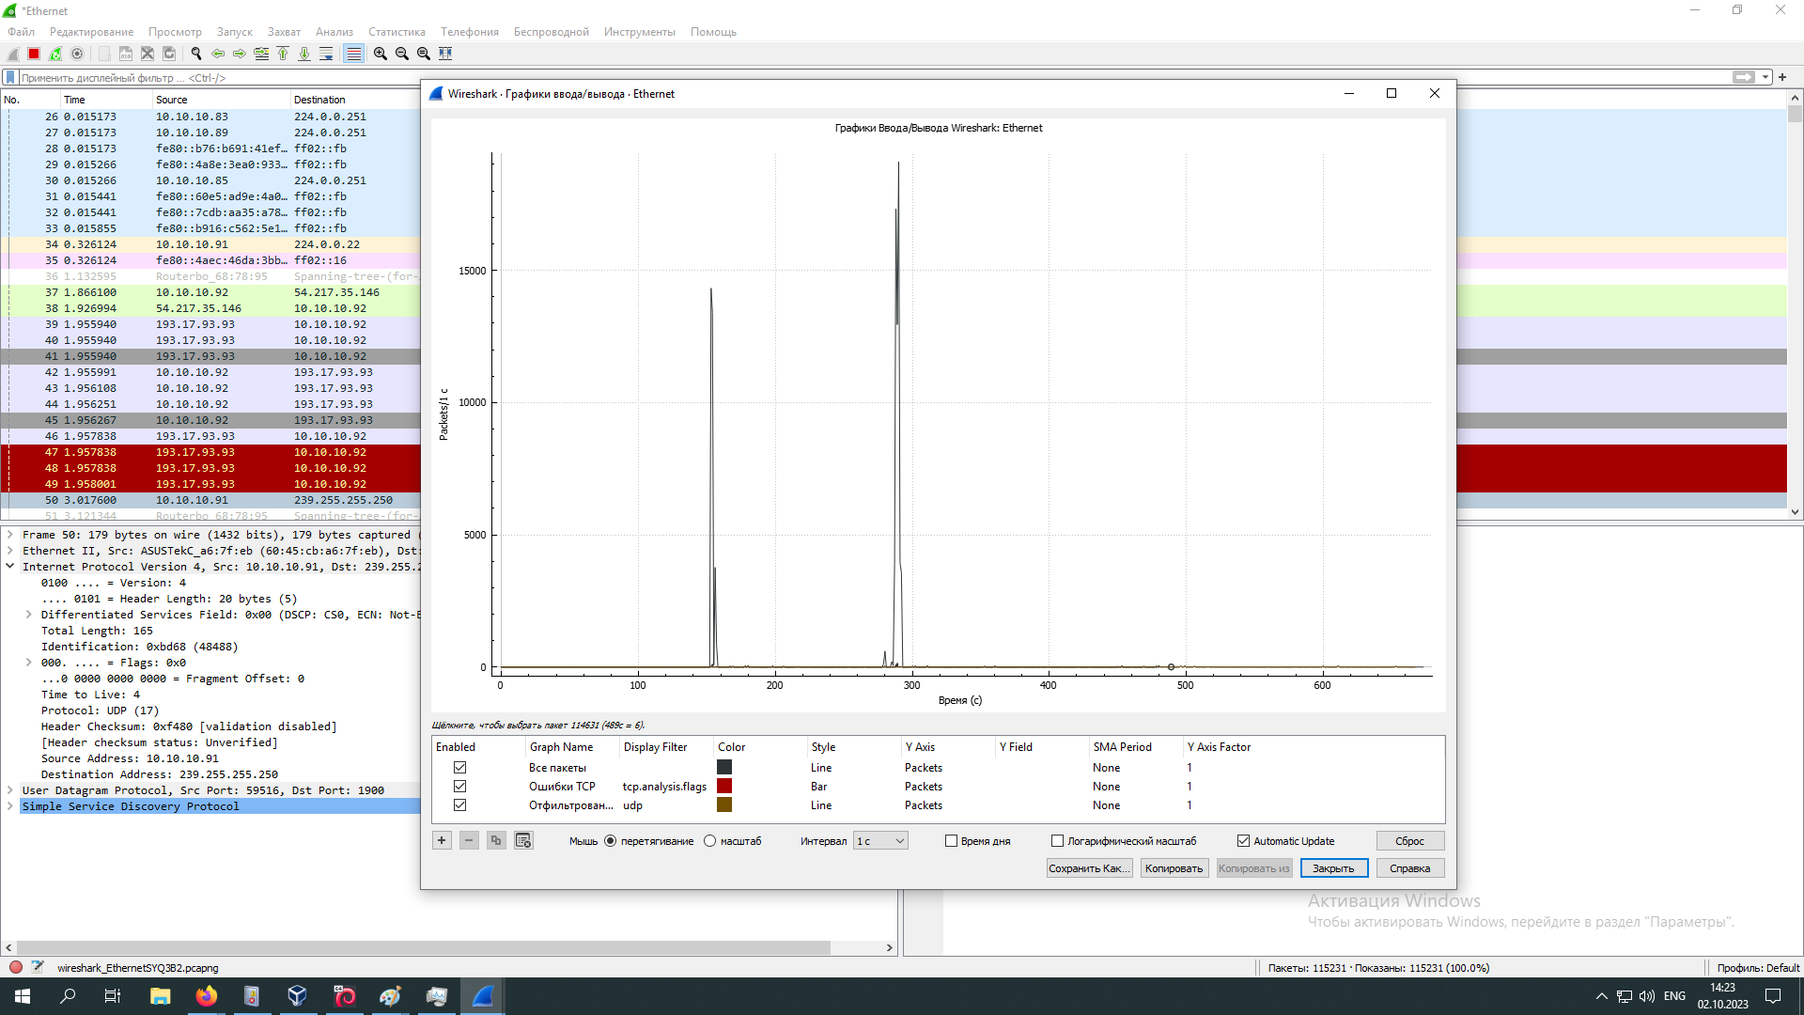Image resolution: width=1804 pixels, height=1015 pixels.
Task: Open capture options gear icon
Action: tap(77, 54)
